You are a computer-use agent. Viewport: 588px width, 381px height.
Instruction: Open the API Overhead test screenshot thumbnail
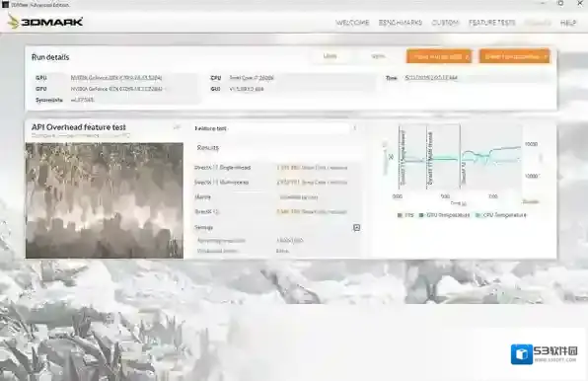pyautogui.click(x=105, y=200)
